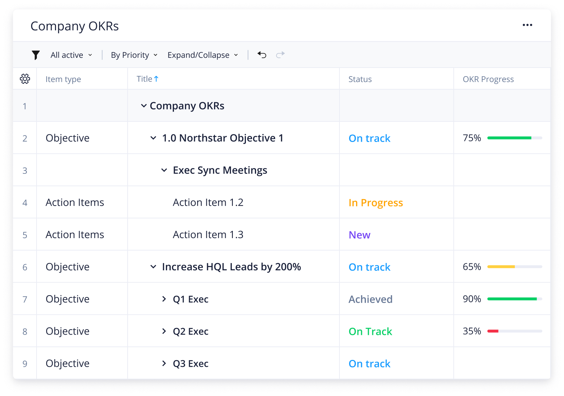The width and height of the screenshot is (564, 396).
Task: Click the OKR Progress column header
Action: (x=488, y=79)
